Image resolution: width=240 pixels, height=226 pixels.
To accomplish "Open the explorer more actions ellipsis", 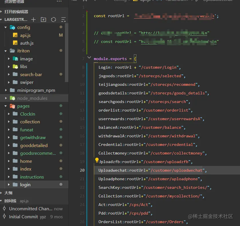I will coord(59,1).
